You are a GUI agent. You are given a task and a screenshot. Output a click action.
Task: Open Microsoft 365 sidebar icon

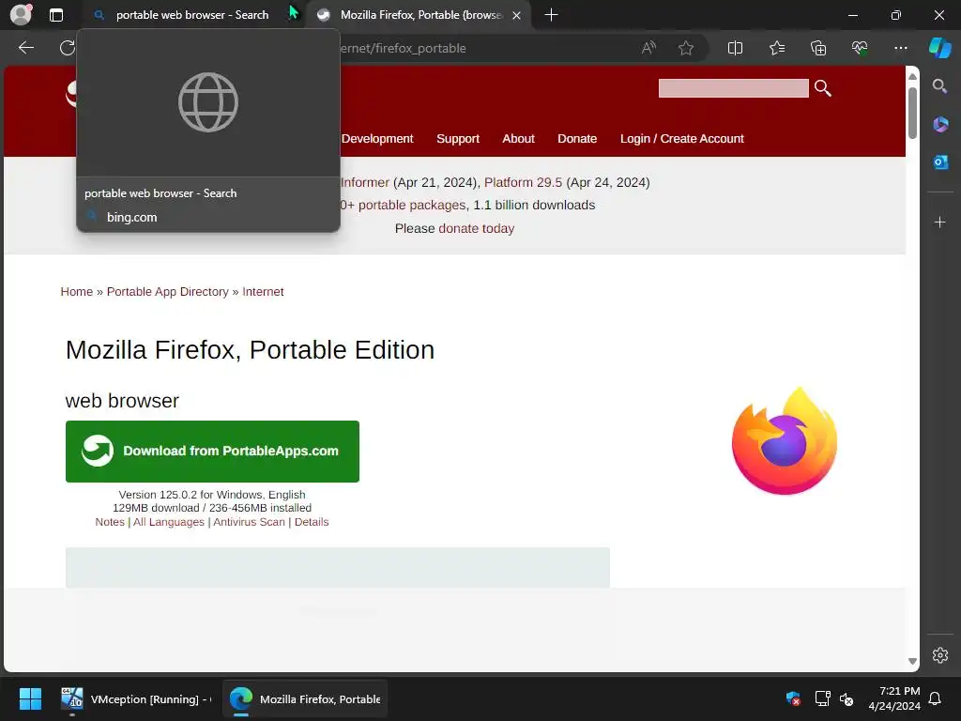939,125
